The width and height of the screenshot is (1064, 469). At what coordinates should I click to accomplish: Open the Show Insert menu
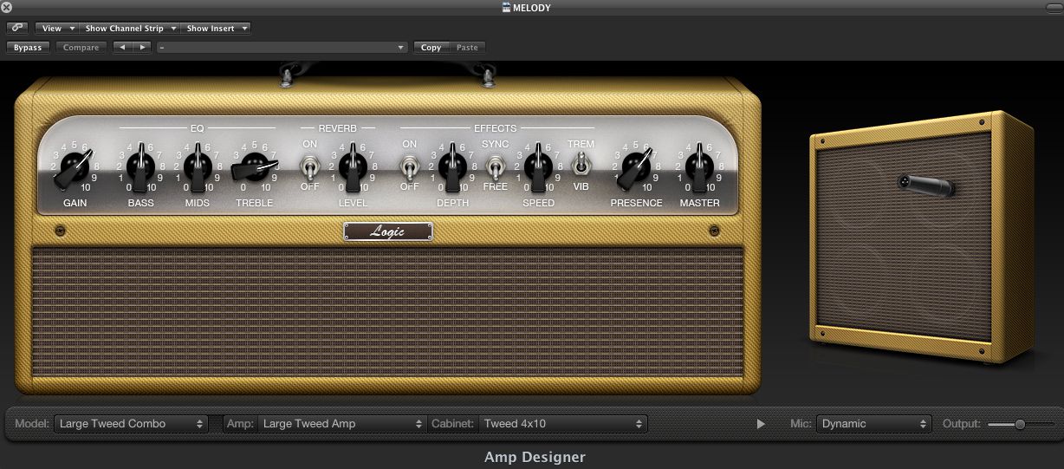tap(216, 28)
